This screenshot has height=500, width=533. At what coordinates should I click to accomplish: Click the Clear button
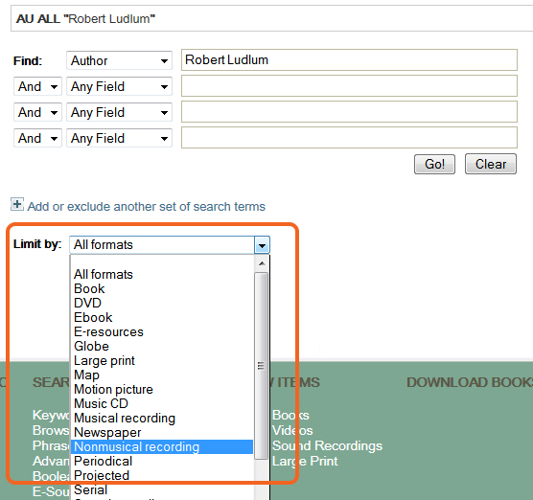coord(491,164)
